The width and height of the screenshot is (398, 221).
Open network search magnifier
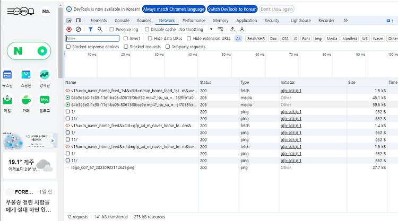[100, 29]
